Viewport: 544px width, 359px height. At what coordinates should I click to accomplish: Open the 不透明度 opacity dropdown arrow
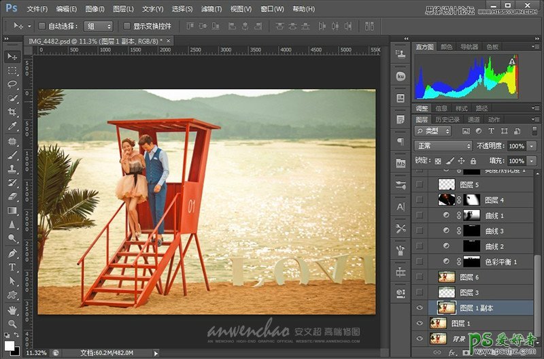[530, 146]
